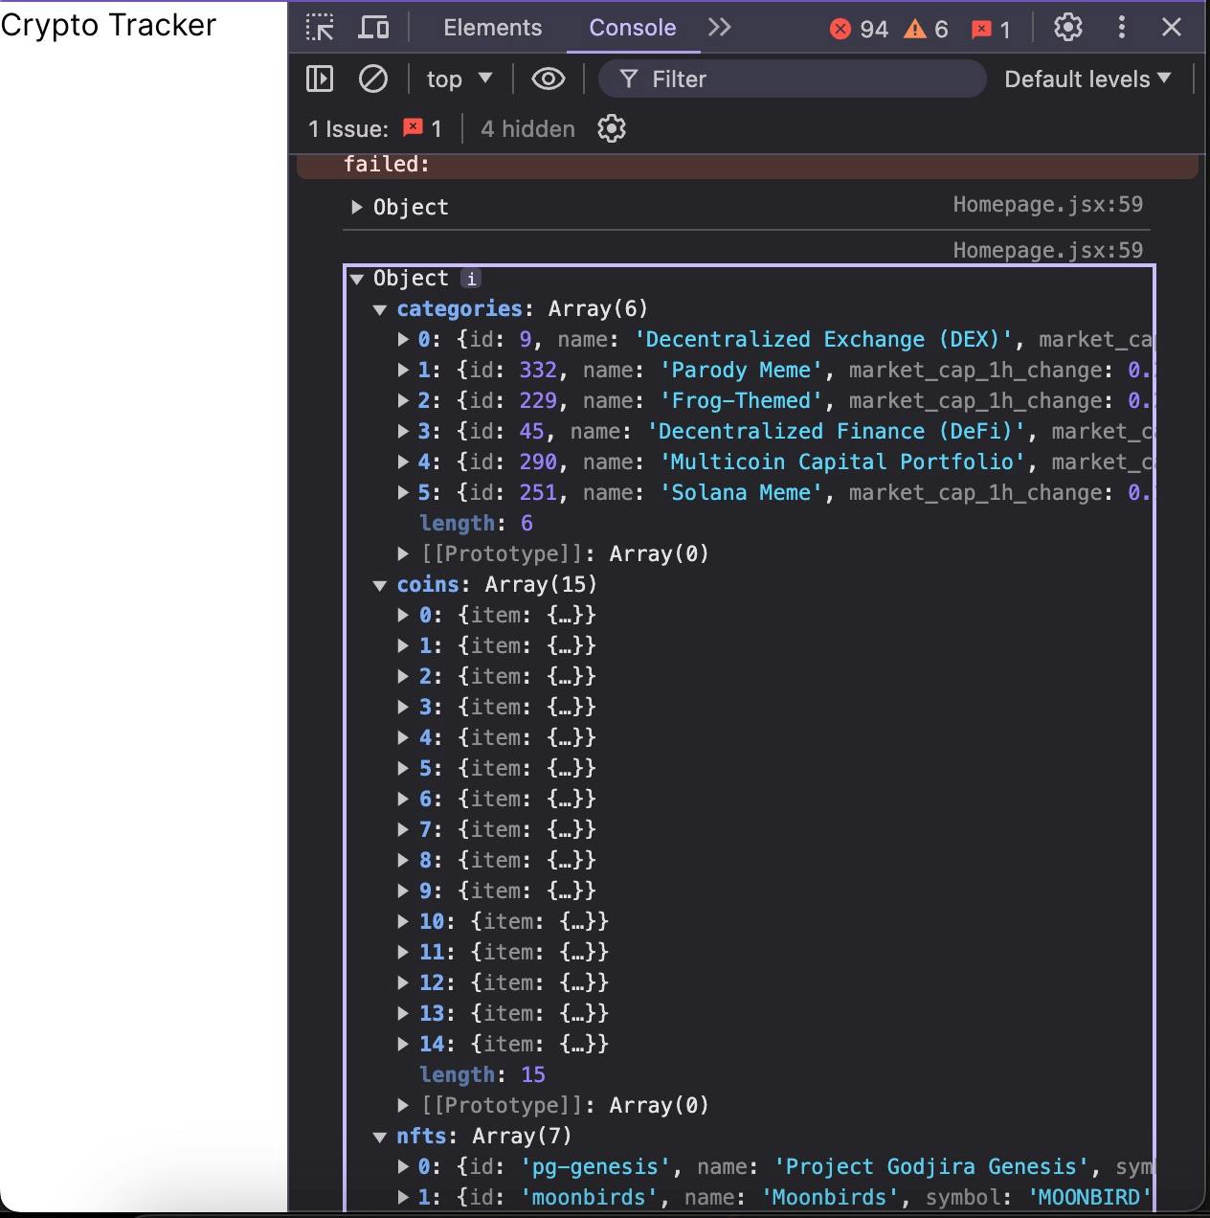Click the 4 hidden messages link
The height and width of the screenshot is (1218, 1210).
(527, 127)
